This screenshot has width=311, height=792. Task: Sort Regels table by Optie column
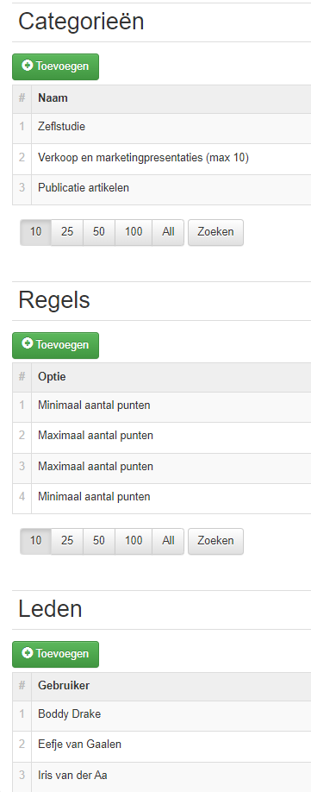52,377
